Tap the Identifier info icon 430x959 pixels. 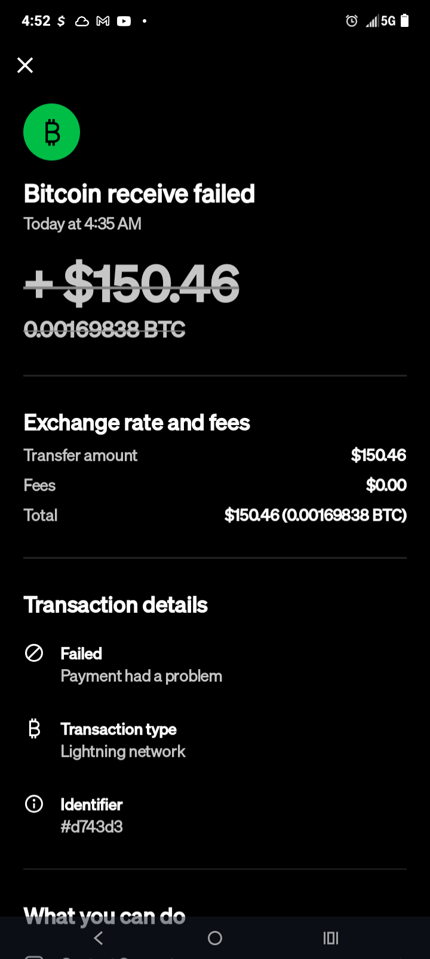point(34,804)
